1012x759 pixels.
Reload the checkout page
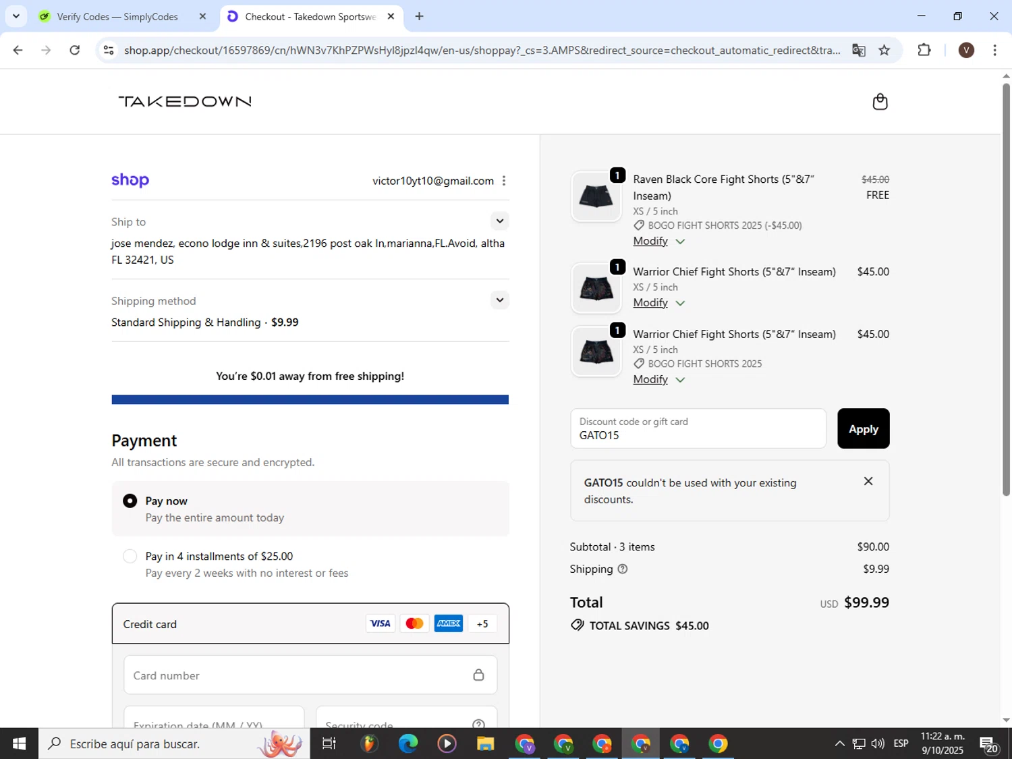click(x=75, y=50)
